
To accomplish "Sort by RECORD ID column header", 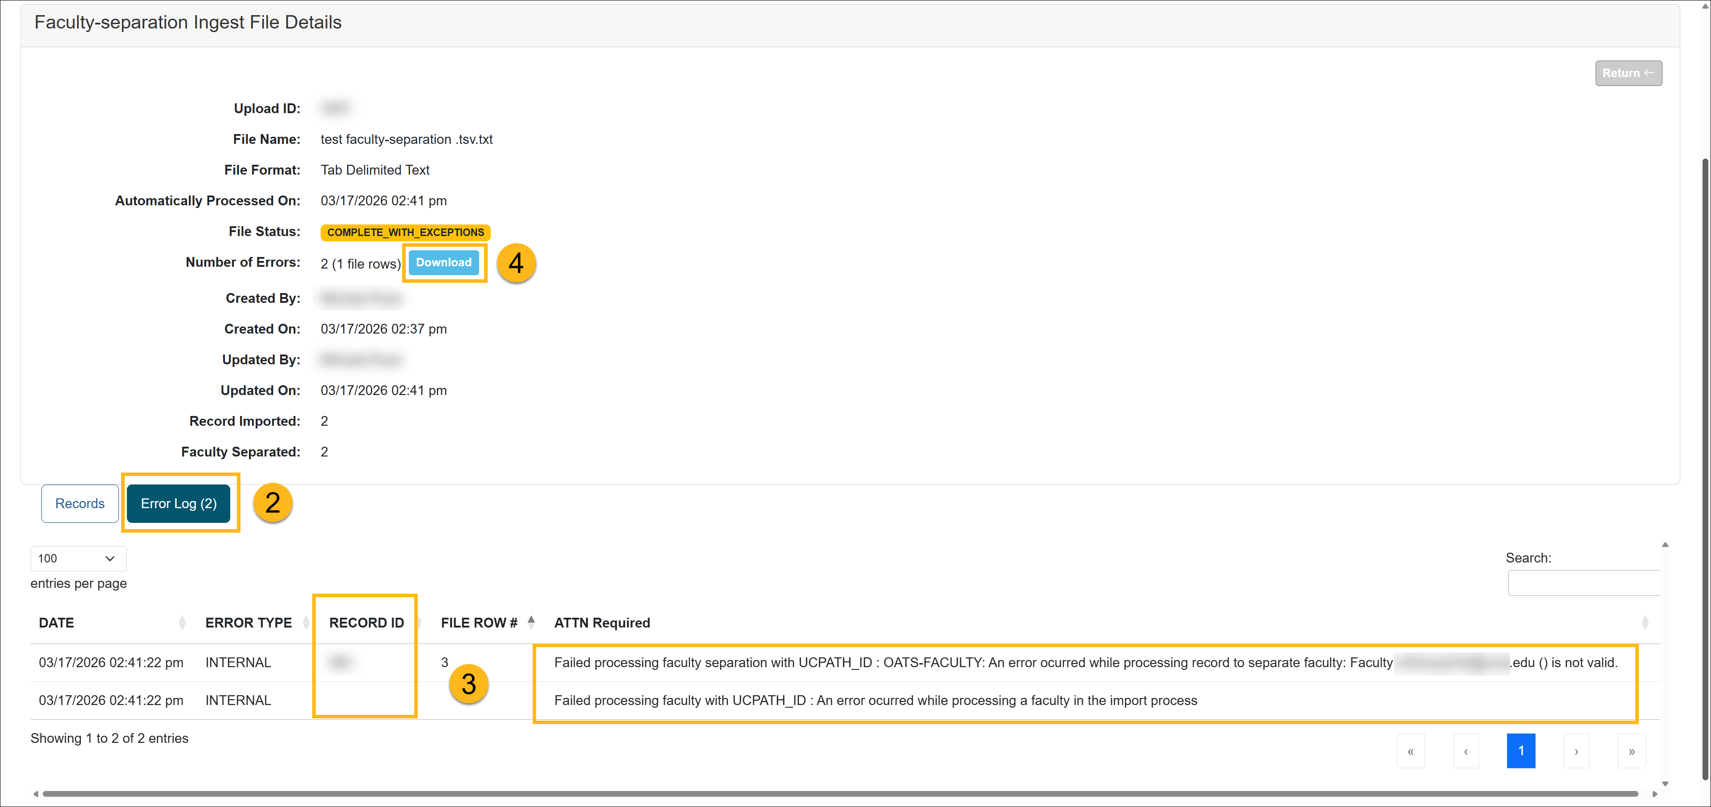I will tap(366, 622).
